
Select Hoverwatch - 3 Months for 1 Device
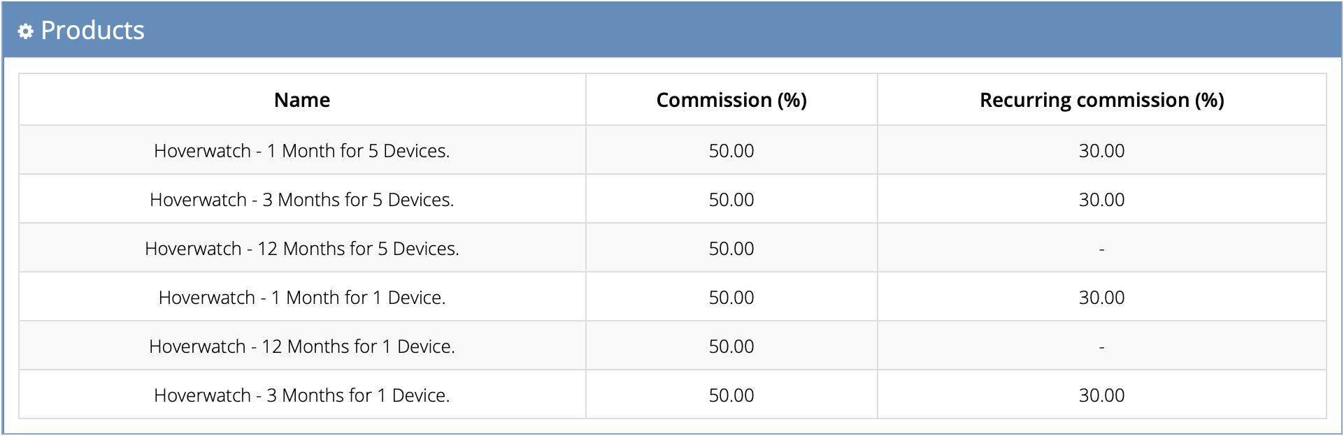[302, 395]
